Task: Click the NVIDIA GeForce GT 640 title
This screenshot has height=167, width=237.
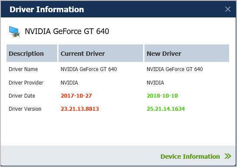Action: (x=67, y=31)
